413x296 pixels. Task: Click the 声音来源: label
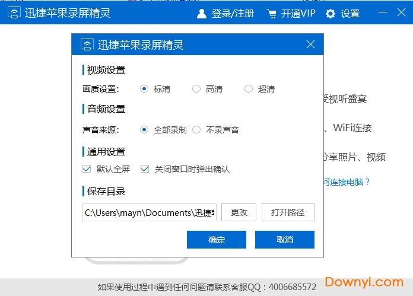(101, 130)
